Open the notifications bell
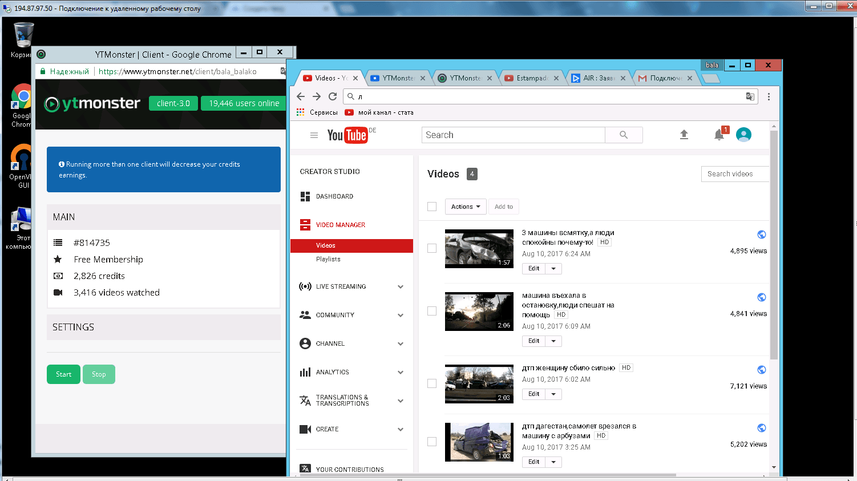This screenshot has width=857, height=481. point(719,135)
